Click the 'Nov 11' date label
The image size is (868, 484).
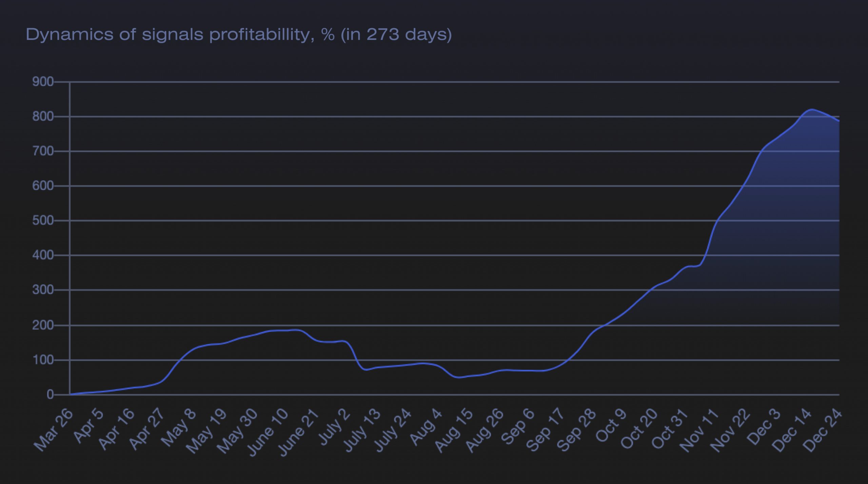(x=699, y=430)
